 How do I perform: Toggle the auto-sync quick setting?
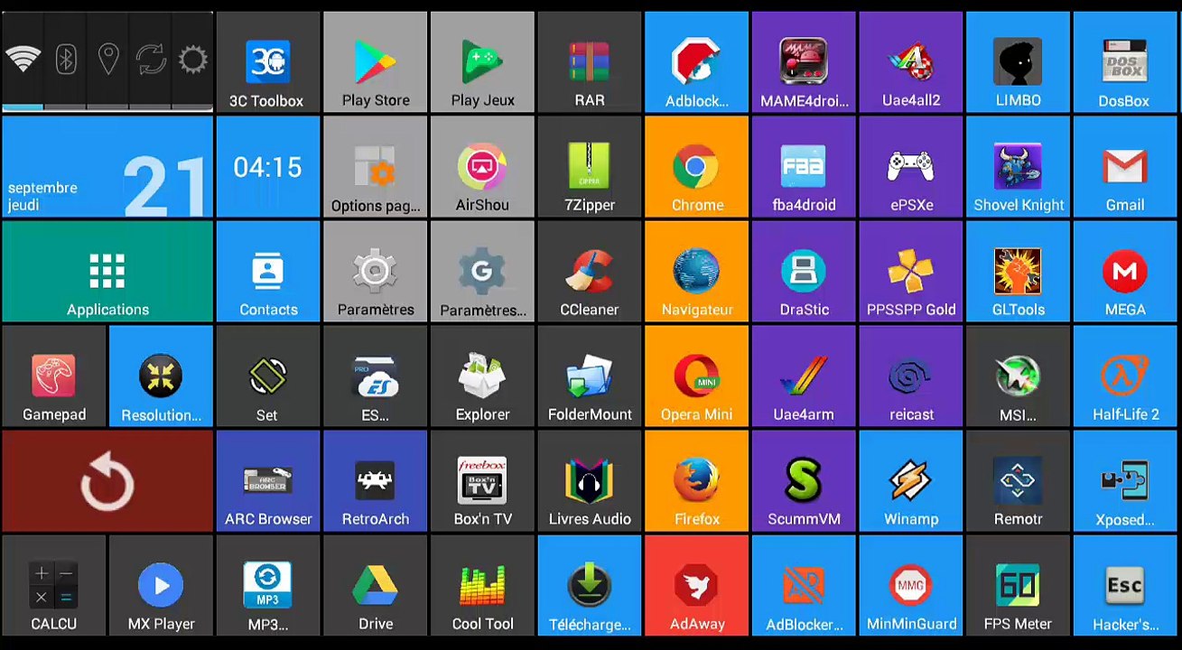pos(150,60)
